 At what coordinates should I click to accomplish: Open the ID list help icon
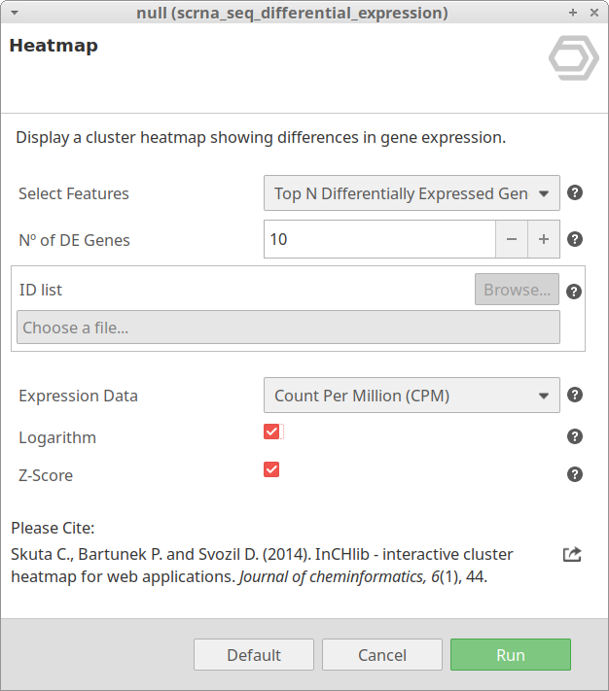574,291
